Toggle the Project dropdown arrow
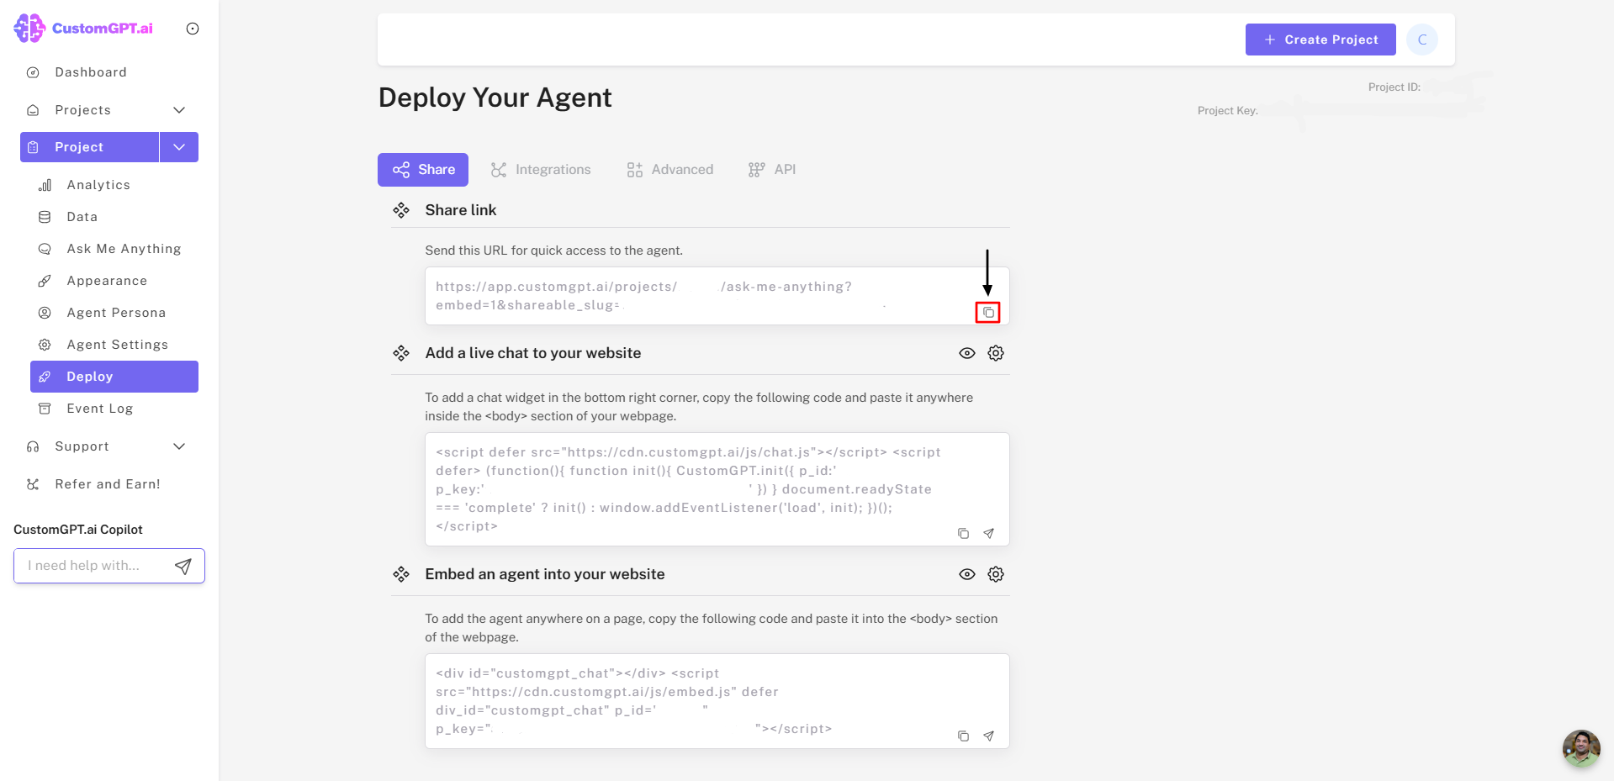Viewport: 1614px width, 781px height. pyautogui.click(x=179, y=147)
